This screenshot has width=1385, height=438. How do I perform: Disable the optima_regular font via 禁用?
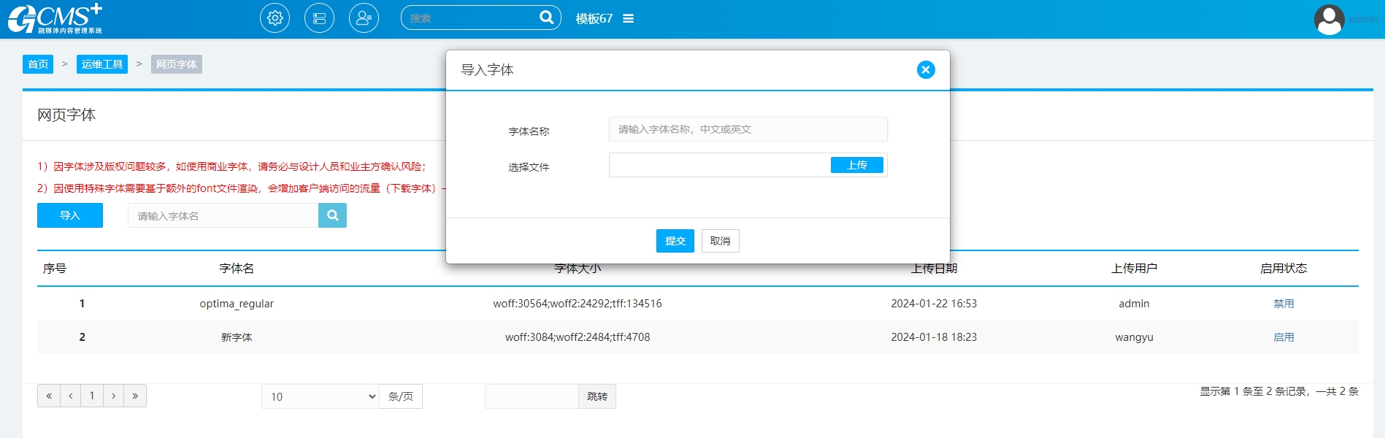point(1283,304)
